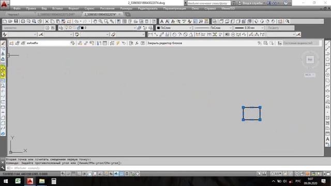Screen dimensions: 331x186
Task: Select the Mirror tool in Modify toolbar
Action: click(x=3, y=54)
